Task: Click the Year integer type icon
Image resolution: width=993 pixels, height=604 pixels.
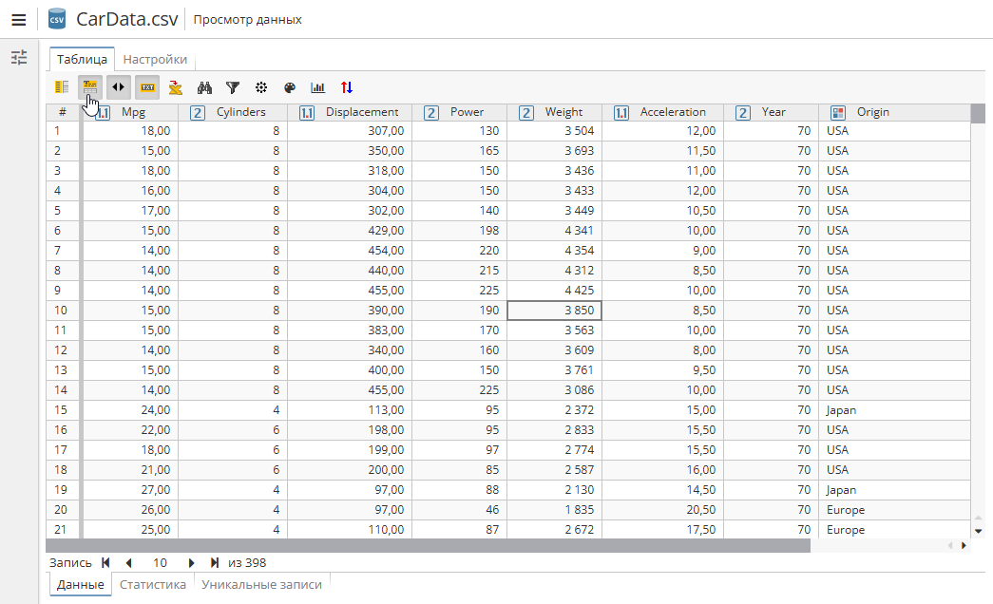Action: (x=743, y=113)
